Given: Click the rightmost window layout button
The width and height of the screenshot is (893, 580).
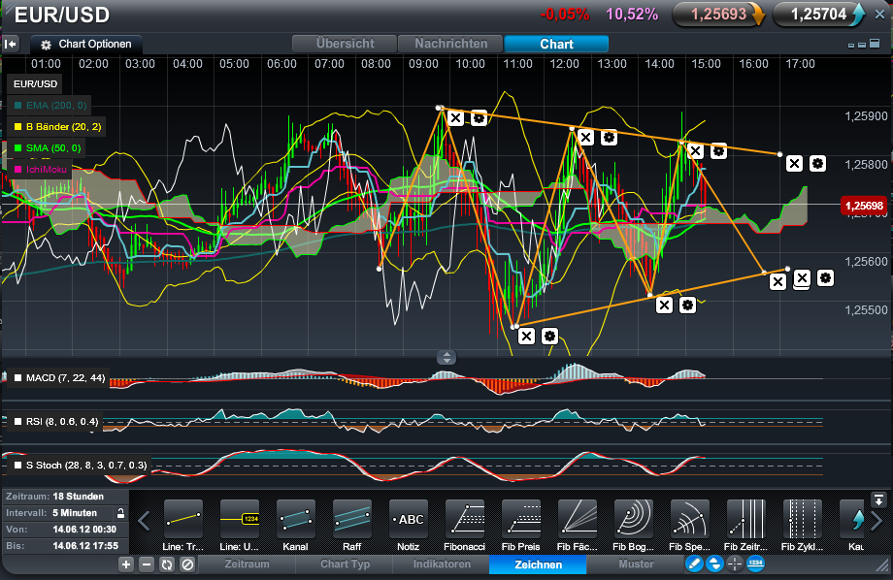Looking at the screenshot, I should click(x=875, y=44).
